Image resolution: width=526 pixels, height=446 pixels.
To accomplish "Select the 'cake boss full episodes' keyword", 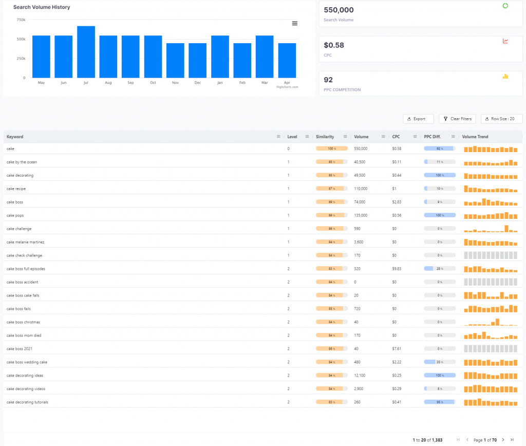I will click(x=26, y=269).
